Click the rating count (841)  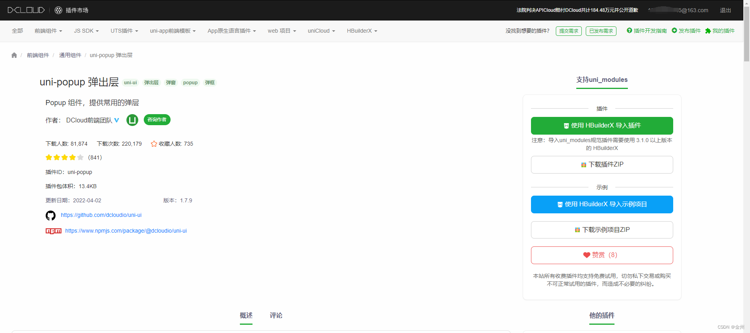tap(95, 157)
